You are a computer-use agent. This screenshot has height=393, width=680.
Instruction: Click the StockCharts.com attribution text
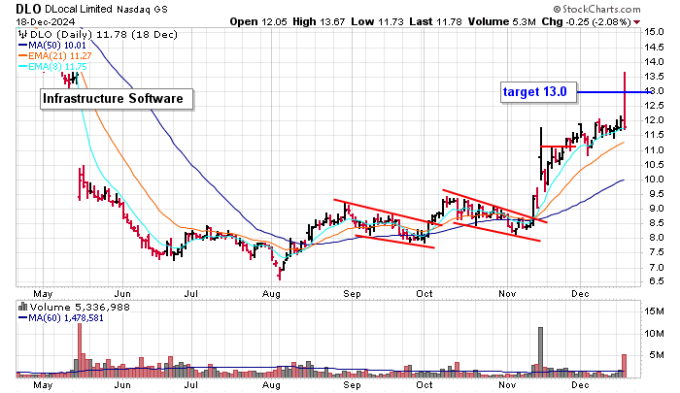pyautogui.click(x=596, y=9)
